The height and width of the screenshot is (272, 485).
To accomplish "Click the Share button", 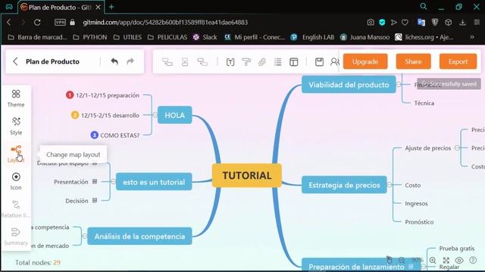I will (x=413, y=61).
